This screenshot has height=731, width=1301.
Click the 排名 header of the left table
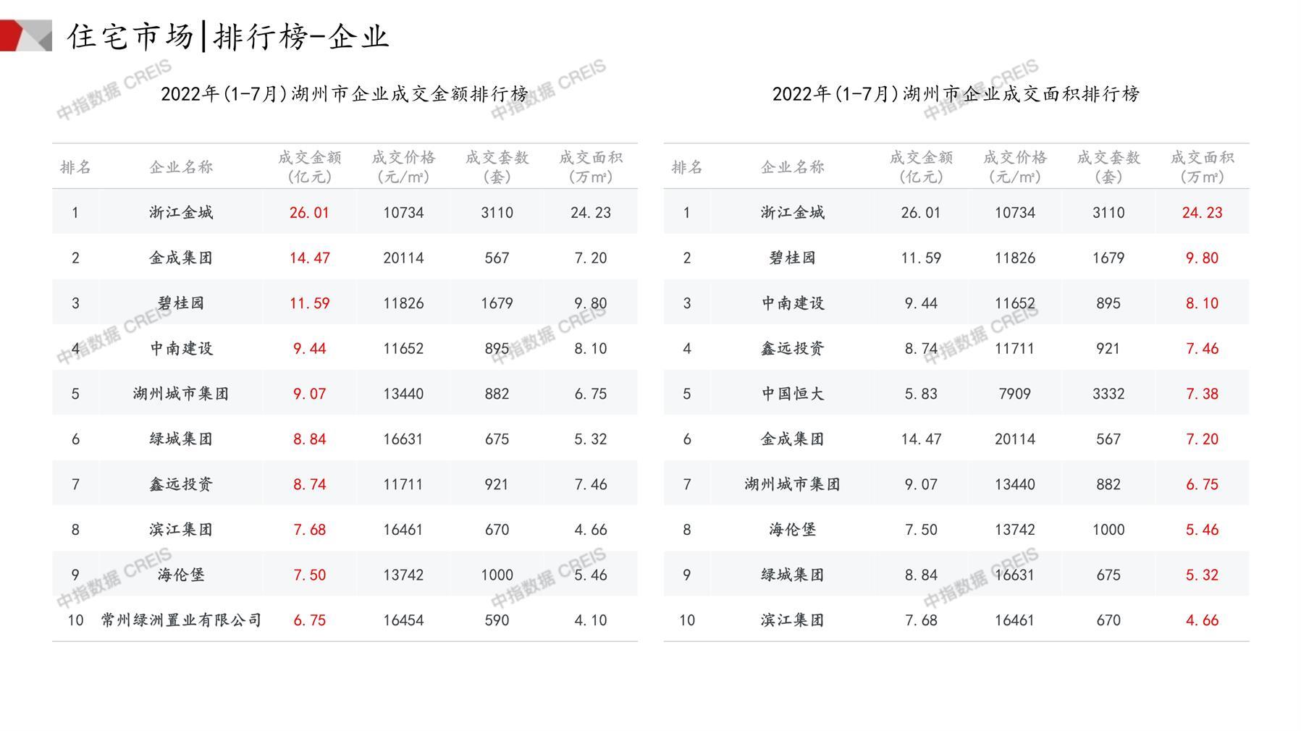click(75, 166)
